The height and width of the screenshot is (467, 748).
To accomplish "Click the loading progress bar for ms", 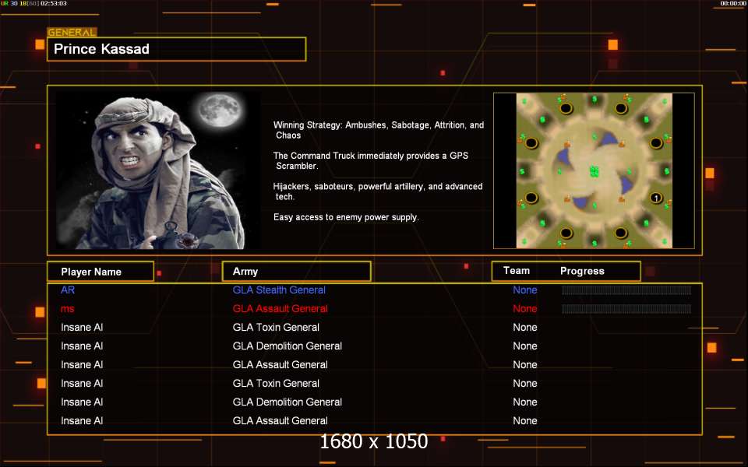I will 626,309.
